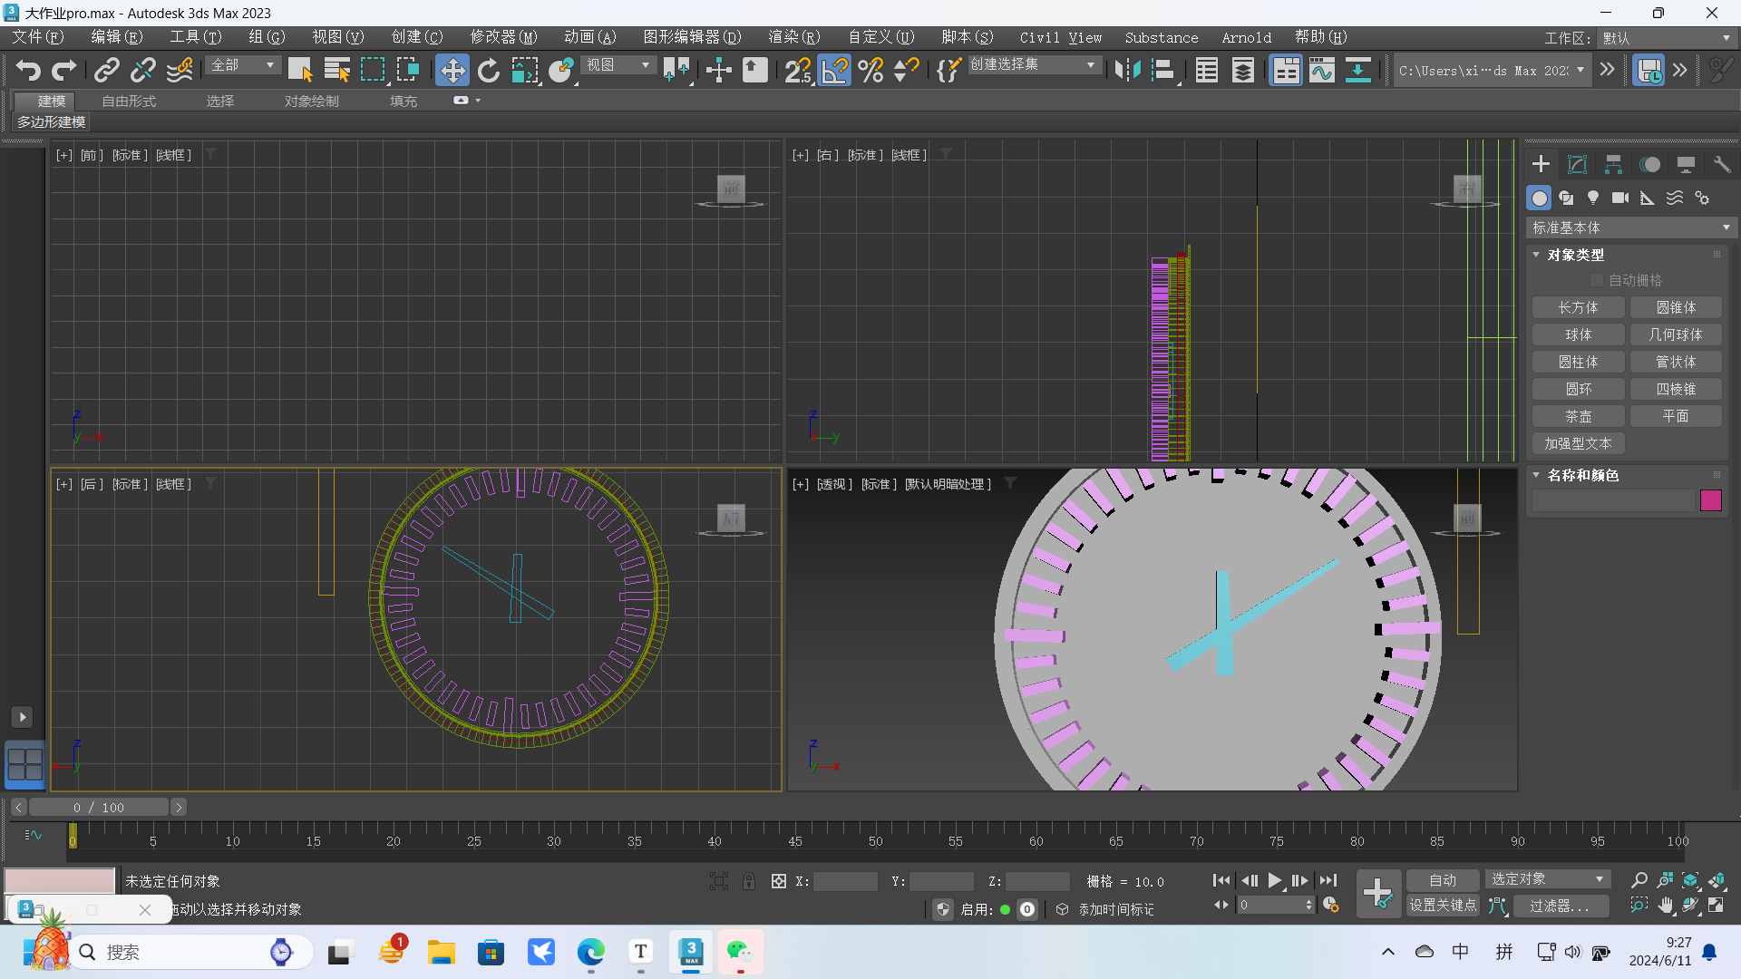Screen dimensions: 1741x979
Task: Open the pink object color swatch
Action: pos(1710,500)
